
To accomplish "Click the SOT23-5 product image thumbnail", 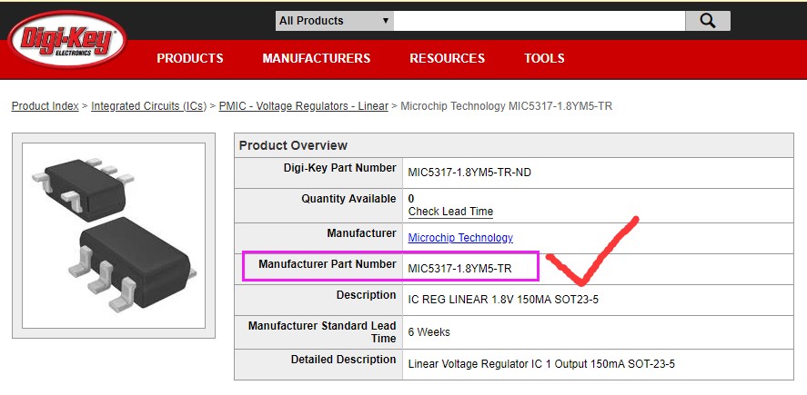I will (114, 236).
